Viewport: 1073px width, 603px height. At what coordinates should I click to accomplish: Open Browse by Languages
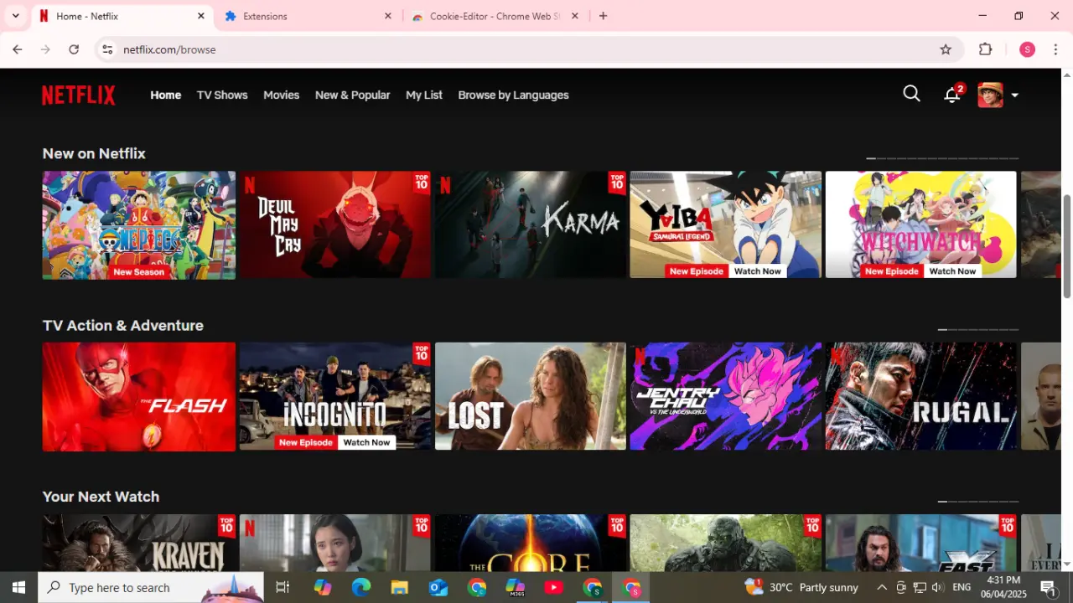pos(514,95)
